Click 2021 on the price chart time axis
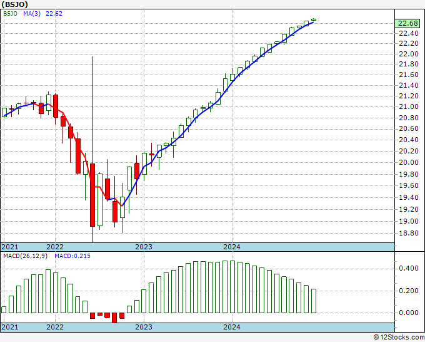Image resolution: width=425 pixels, height=342 pixels. point(10,247)
